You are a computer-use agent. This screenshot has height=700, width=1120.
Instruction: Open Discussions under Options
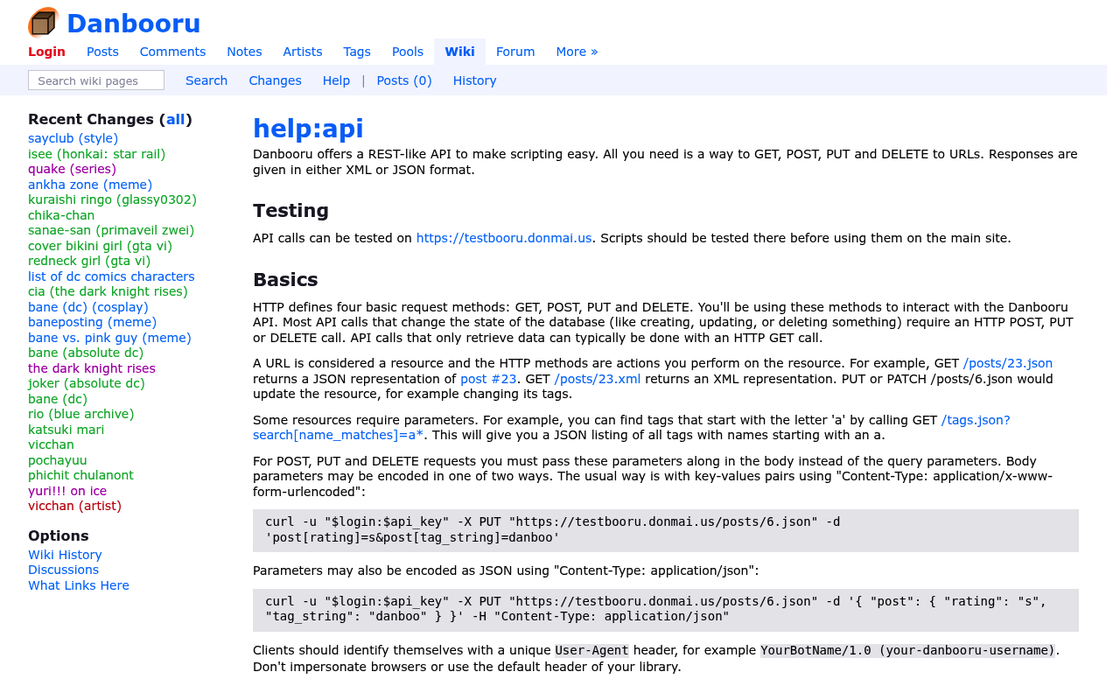[63, 570]
